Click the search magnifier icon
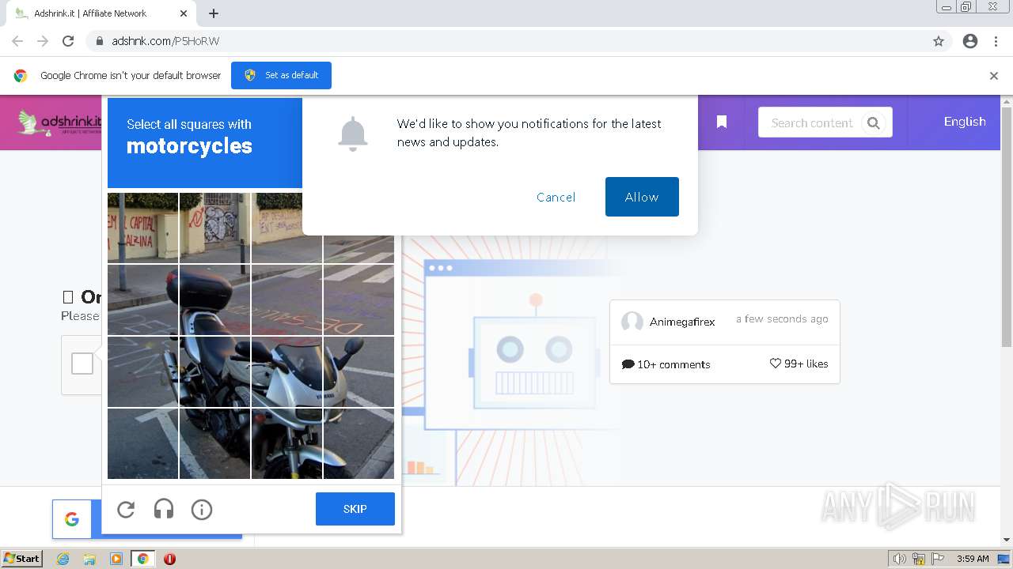The width and height of the screenshot is (1013, 569). tap(874, 122)
